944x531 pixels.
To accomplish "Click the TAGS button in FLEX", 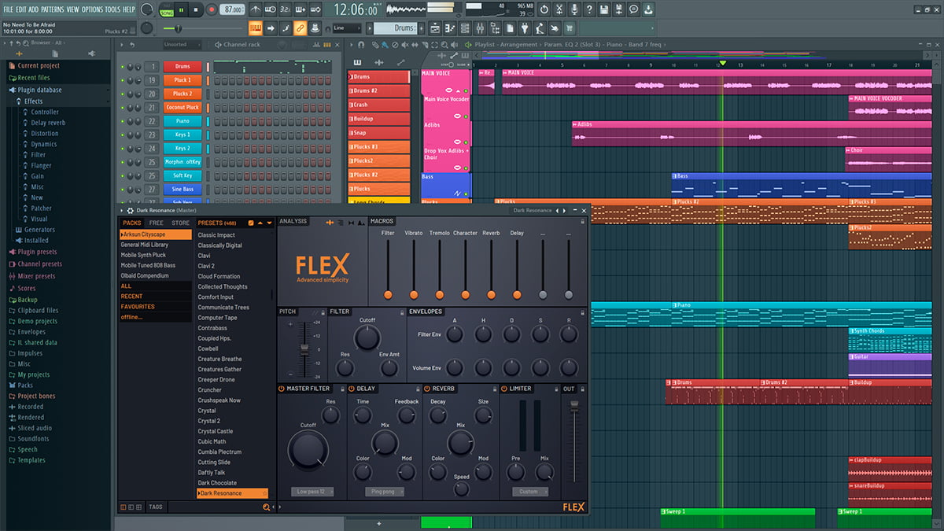I will point(155,507).
